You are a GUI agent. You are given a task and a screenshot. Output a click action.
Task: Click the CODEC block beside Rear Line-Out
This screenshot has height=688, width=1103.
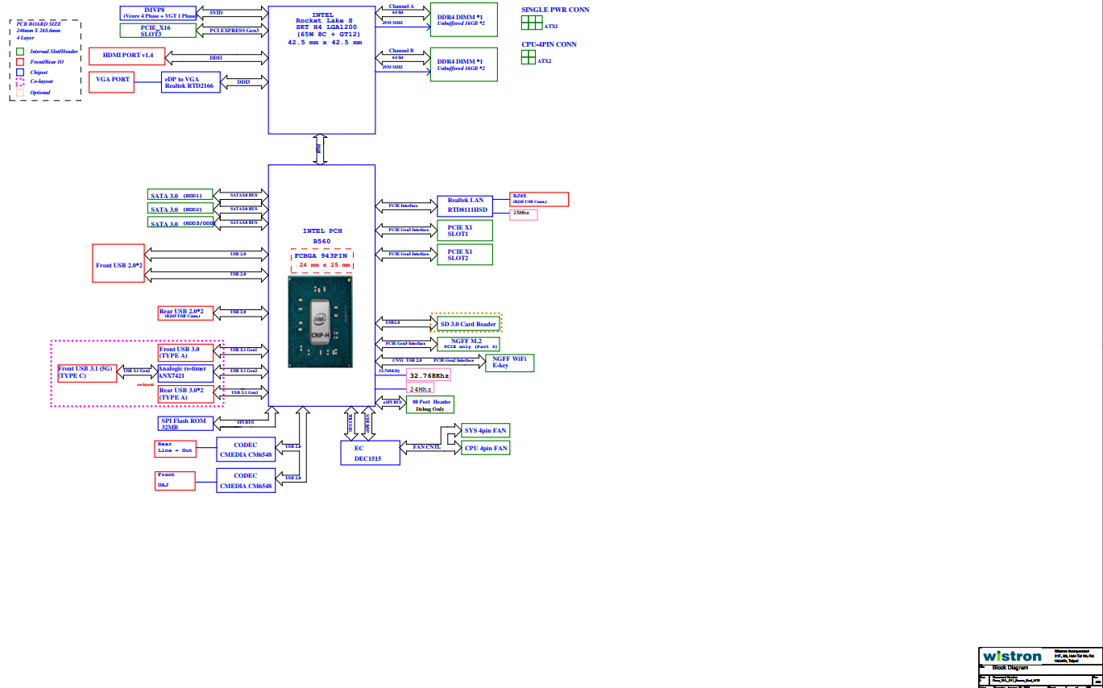pos(246,449)
